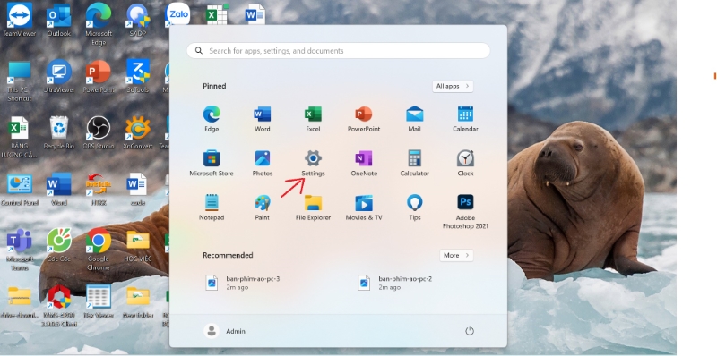717x356 pixels.
Task: Open the Photos app
Action: [262, 163]
